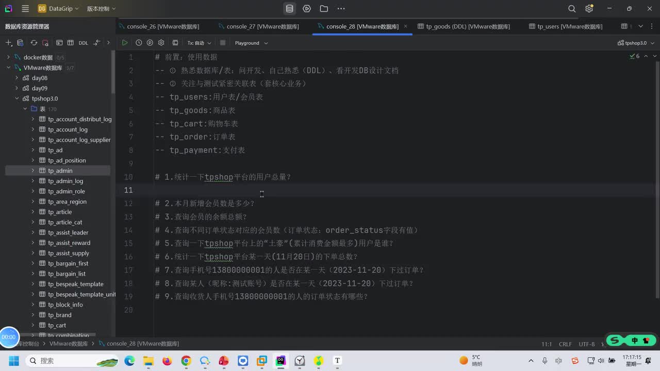This screenshot has width=660, height=371.
Task: Open editor tab options three-dot menu
Action: (x=652, y=26)
